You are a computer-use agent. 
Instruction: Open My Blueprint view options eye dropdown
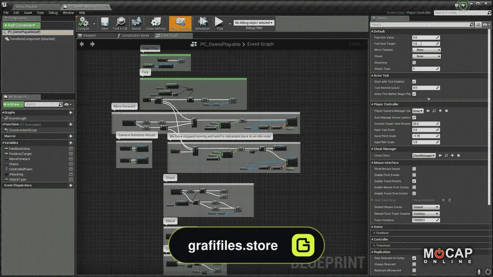(x=68, y=104)
